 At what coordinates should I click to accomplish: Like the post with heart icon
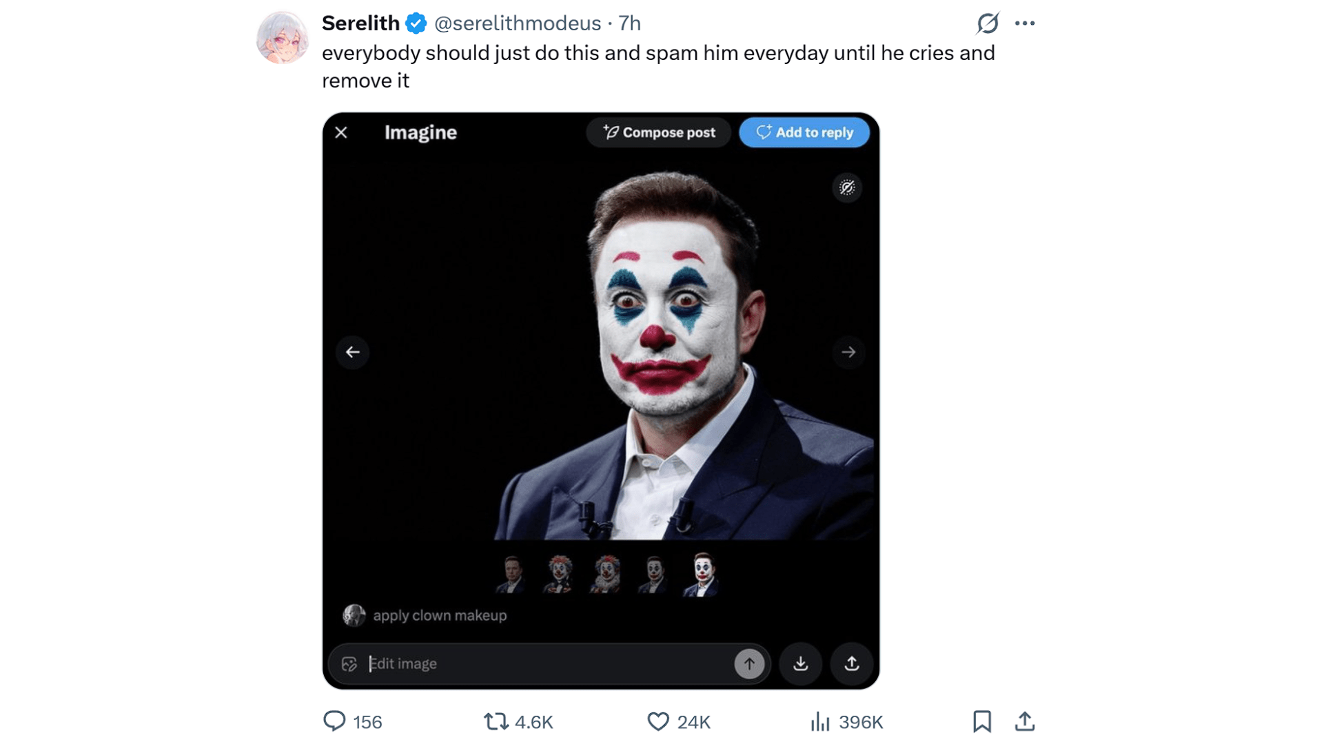(x=658, y=721)
